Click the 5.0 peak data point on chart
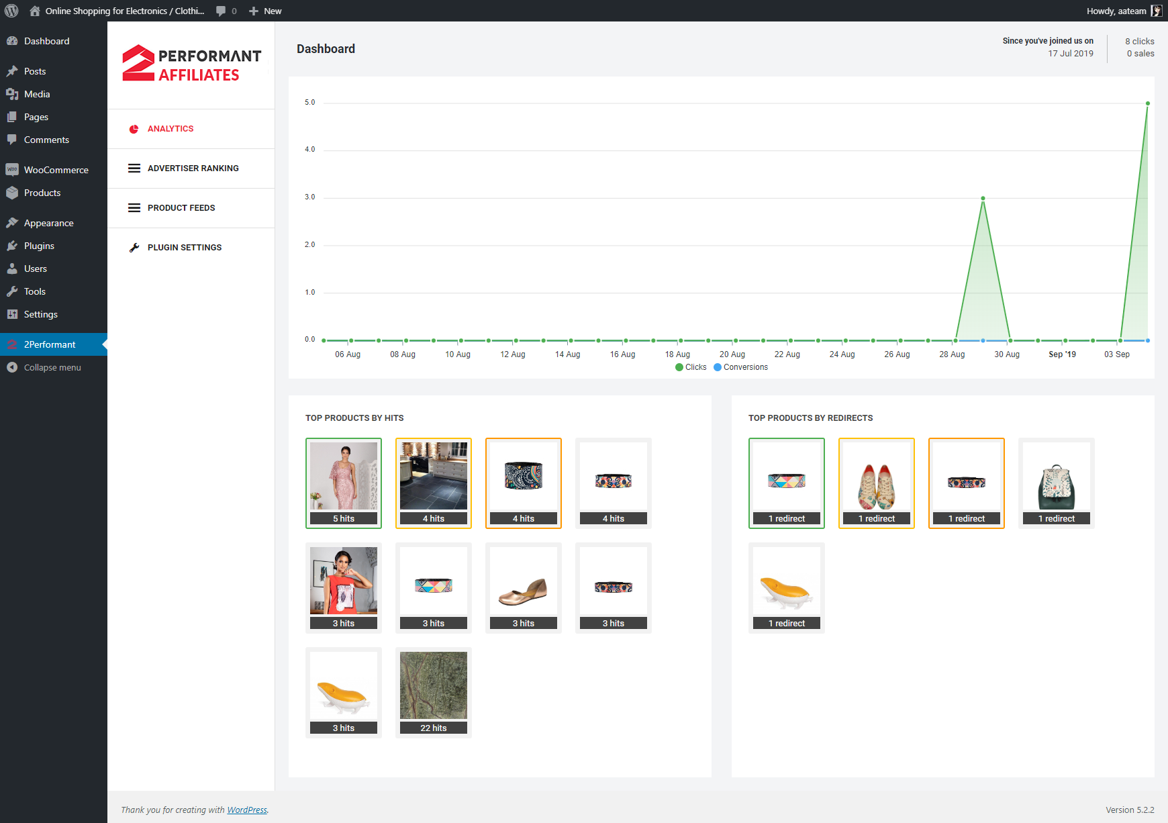The image size is (1168, 823). click(1148, 103)
